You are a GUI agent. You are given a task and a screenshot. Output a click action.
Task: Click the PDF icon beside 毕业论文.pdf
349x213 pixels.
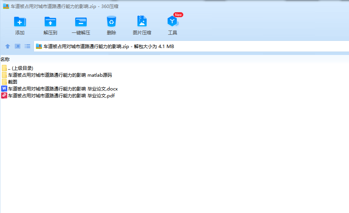tap(4, 95)
